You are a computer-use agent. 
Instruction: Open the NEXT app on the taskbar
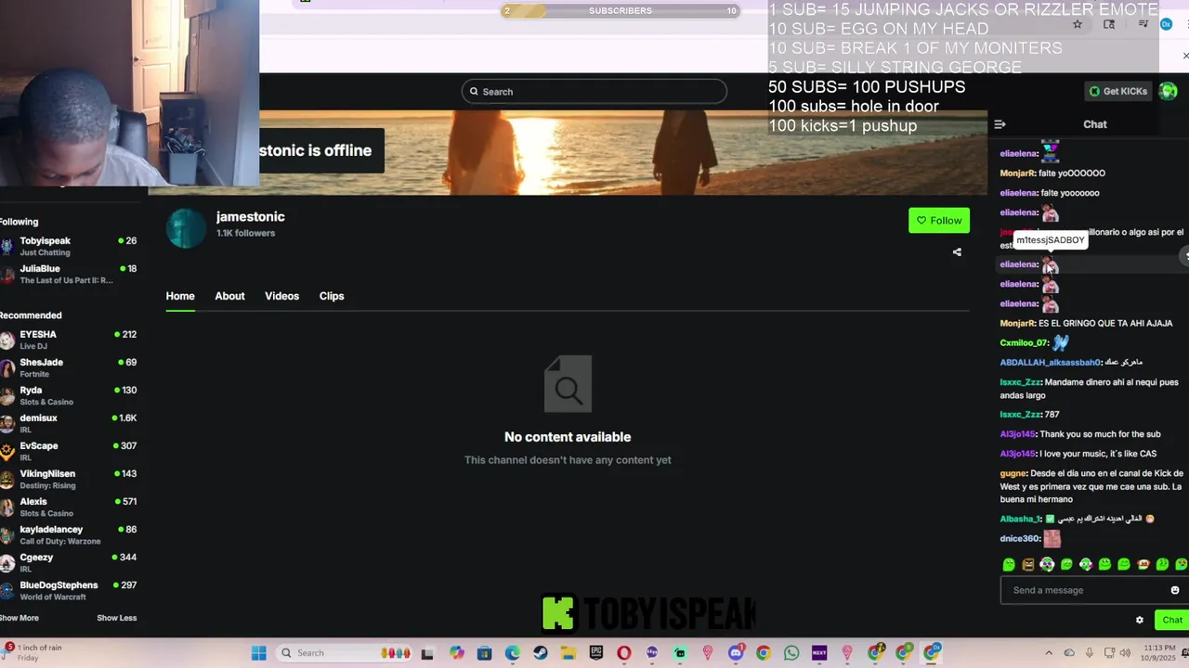[x=819, y=653]
